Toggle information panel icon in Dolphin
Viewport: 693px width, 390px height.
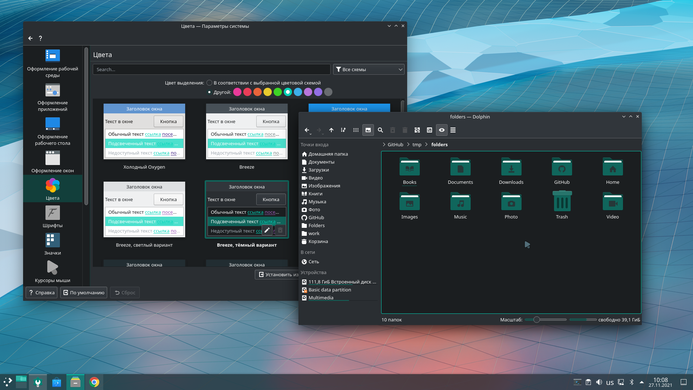[429, 130]
